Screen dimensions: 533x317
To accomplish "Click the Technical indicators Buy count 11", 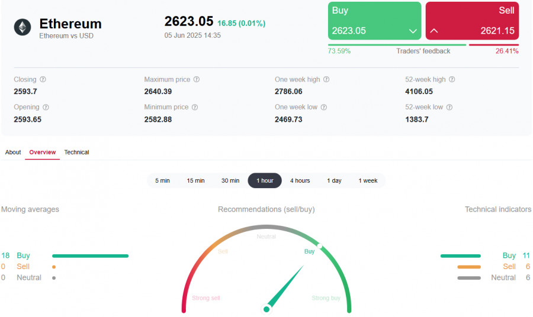I will point(526,255).
